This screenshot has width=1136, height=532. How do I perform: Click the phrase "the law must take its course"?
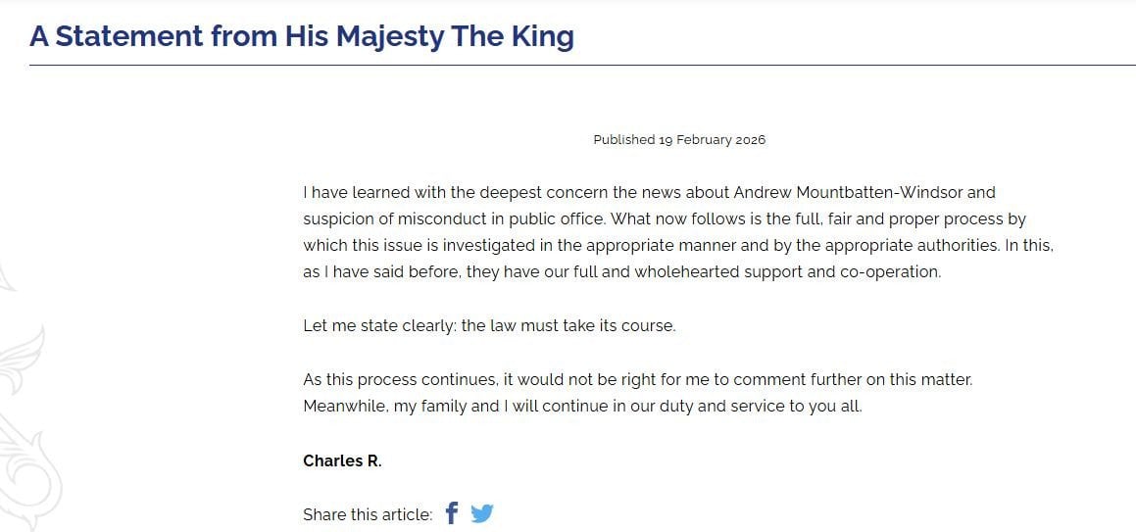click(x=568, y=325)
